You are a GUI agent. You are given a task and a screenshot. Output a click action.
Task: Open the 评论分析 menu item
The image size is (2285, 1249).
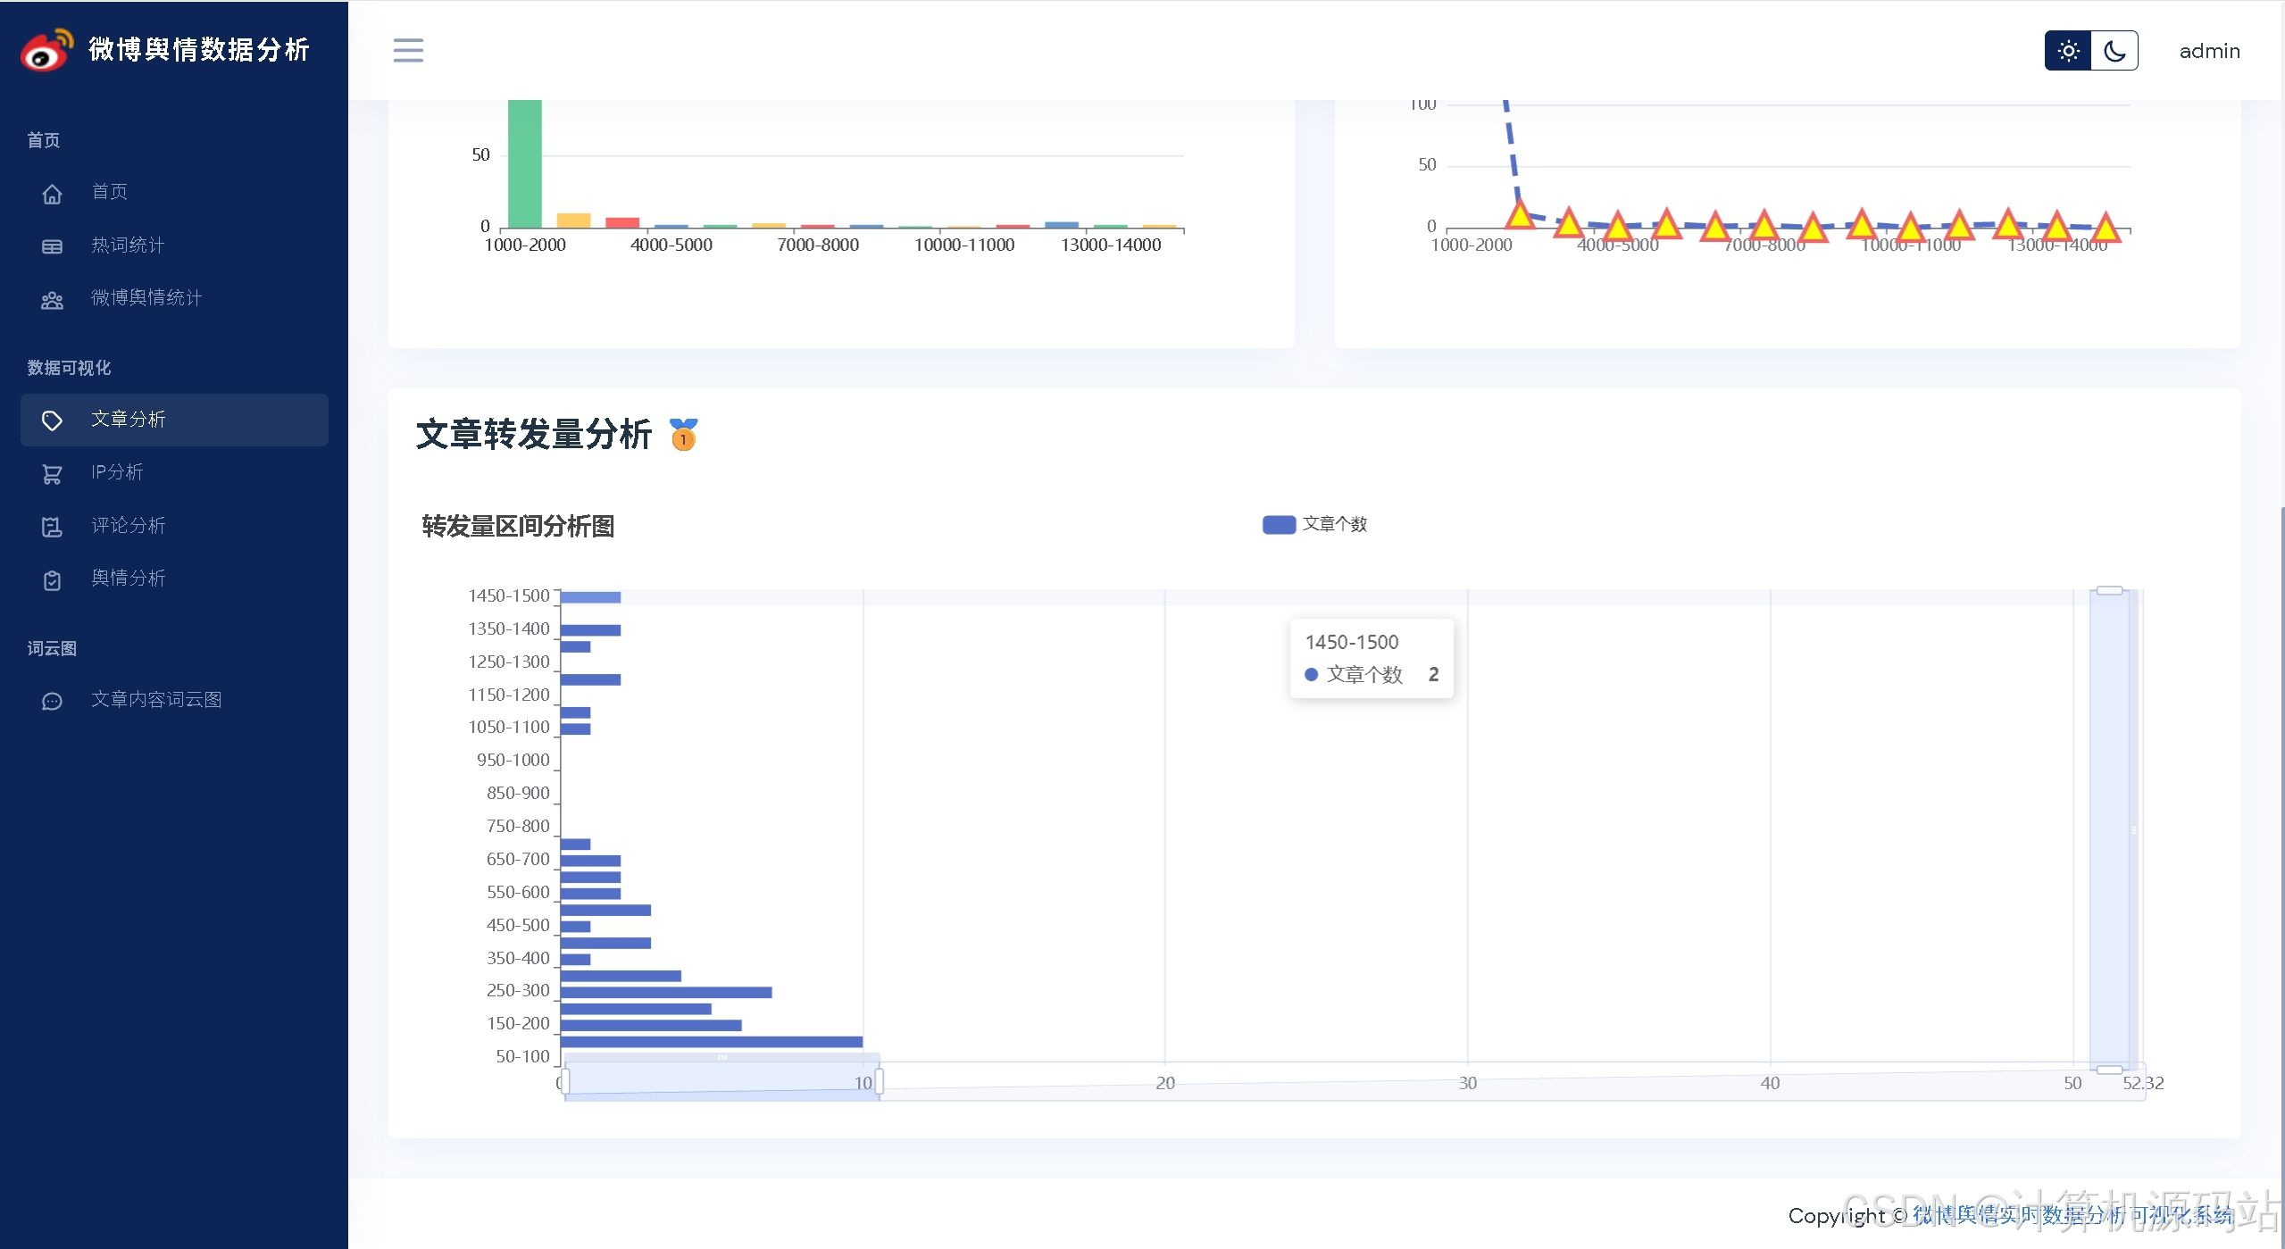129,526
